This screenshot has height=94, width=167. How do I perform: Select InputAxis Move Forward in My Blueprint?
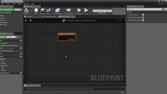(9, 45)
